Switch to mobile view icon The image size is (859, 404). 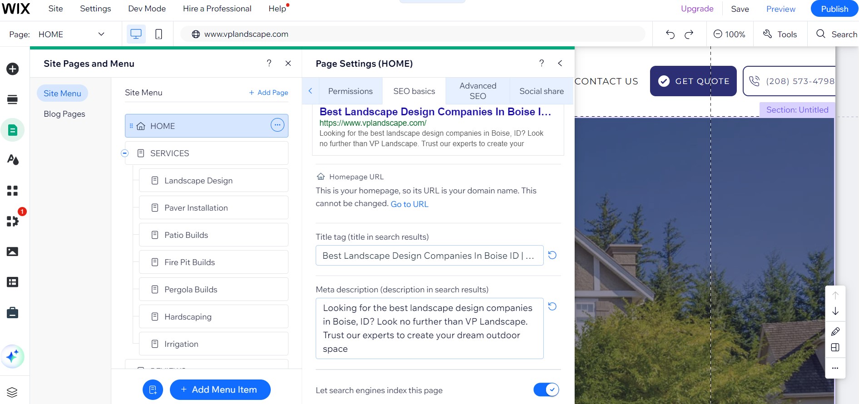point(159,34)
